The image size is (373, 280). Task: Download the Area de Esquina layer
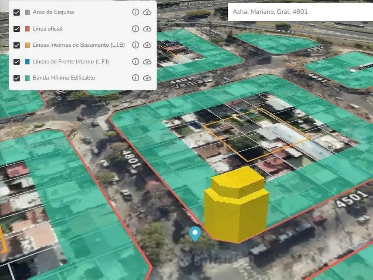[x=147, y=12]
